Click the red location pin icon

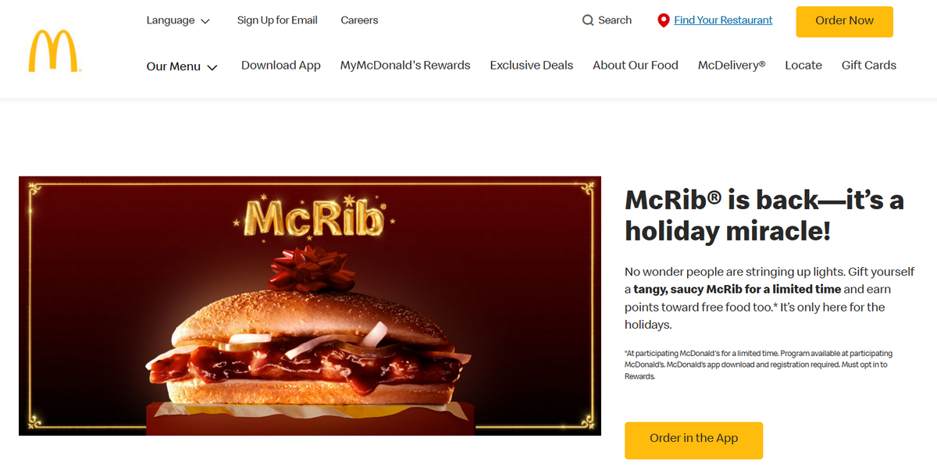pos(664,21)
